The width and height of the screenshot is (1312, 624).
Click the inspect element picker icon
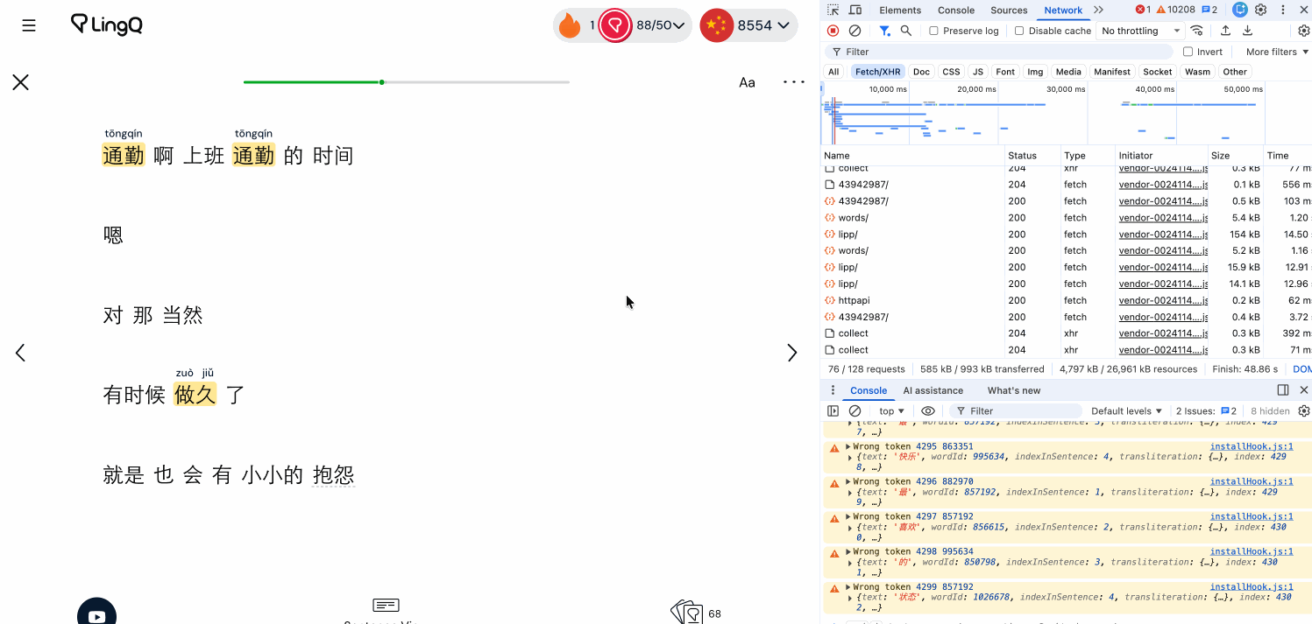pyautogui.click(x=833, y=10)
